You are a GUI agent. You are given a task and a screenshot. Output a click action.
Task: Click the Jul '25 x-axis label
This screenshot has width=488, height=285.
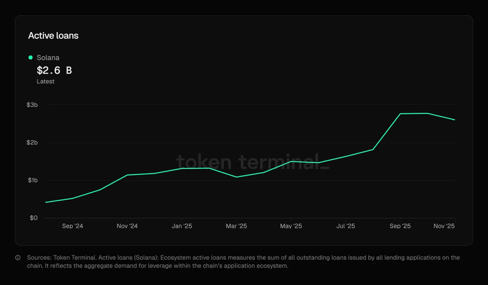pos(346,226)
